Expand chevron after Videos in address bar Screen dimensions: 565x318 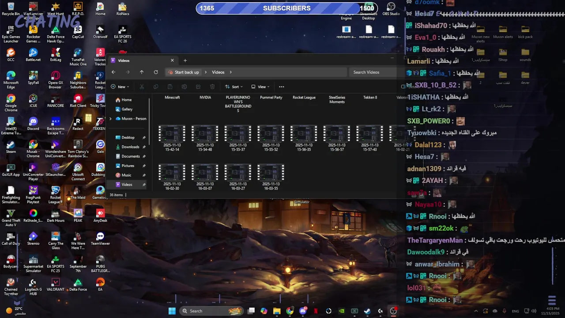point(230,72)
